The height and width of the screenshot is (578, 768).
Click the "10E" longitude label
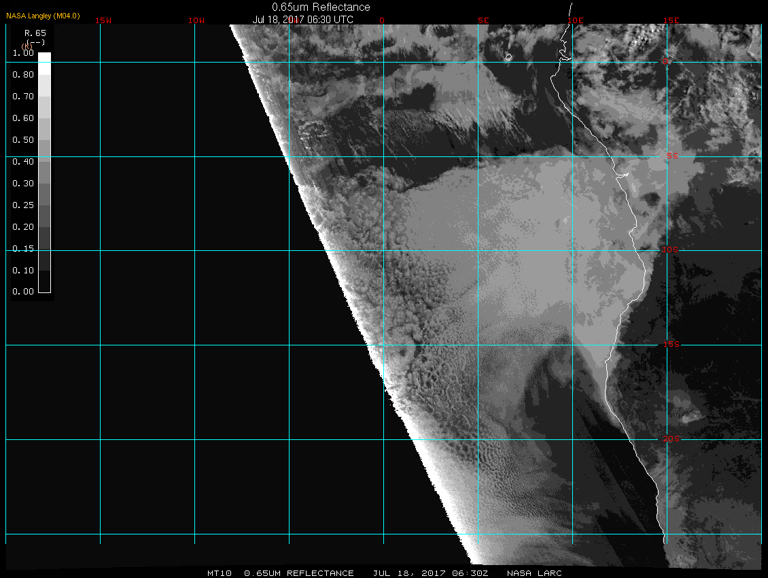tap(576, 20)
